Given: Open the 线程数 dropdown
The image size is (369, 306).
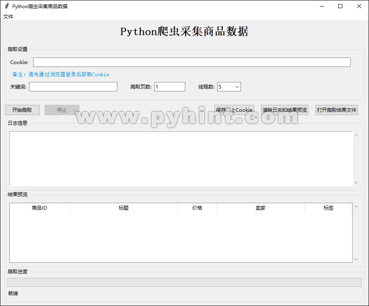Looking at the screenshot, I should coord(228,86).
